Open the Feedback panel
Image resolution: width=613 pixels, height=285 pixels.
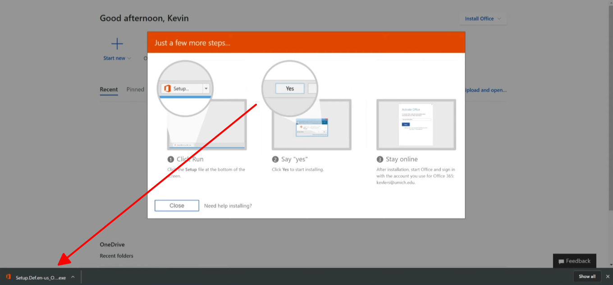[575, 261]
